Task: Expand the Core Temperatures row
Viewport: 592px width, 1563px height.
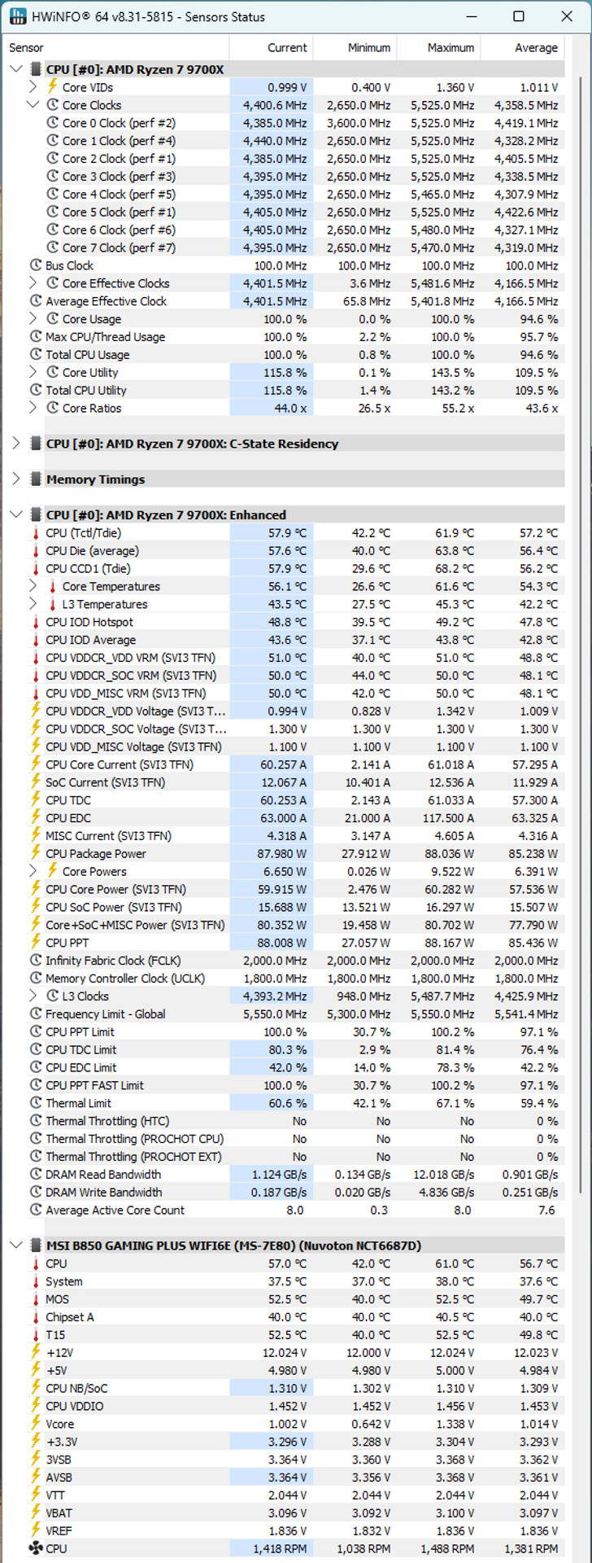Action: (33, 586)
